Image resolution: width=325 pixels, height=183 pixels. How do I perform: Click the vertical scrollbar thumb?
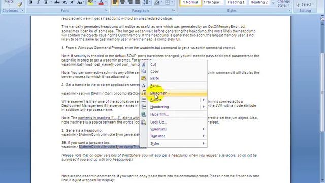click(x=322, y=92)
